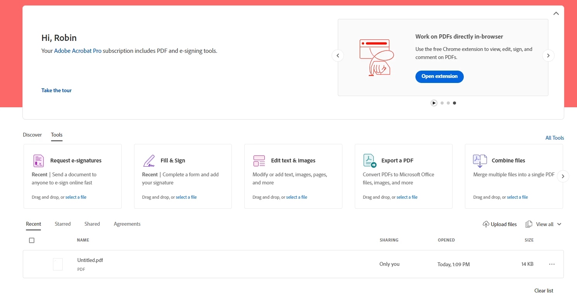Open the Recent files tab
Image resolution: width=577 pixels, height=299 pixels.
point(34,224)
